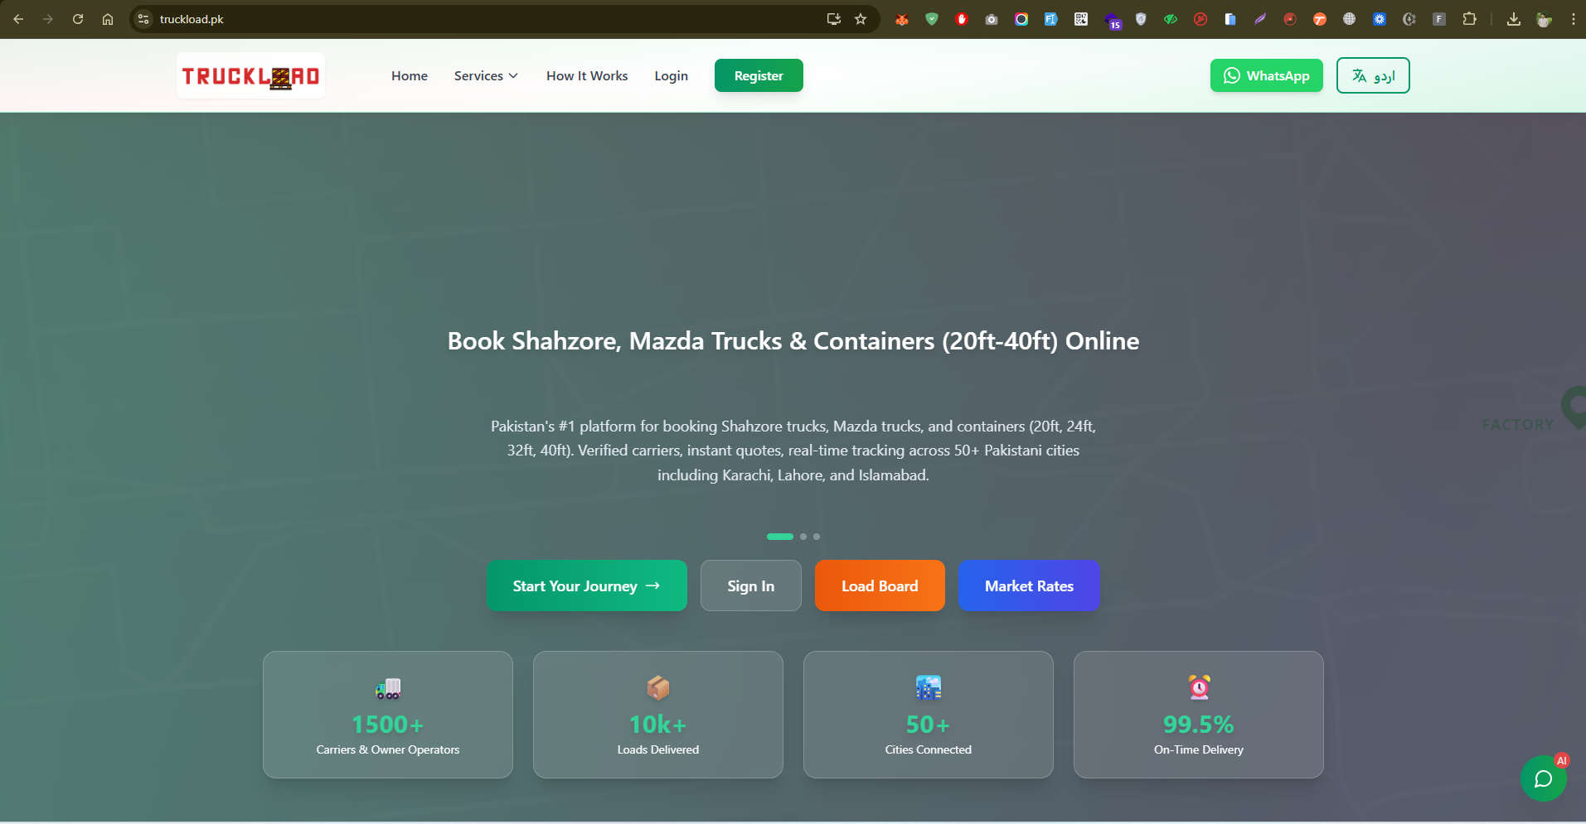Open the AI chat bubble widget
Image resolution: width=1586 pixels, height=824 pixels.
click(x=1543, y=778)
